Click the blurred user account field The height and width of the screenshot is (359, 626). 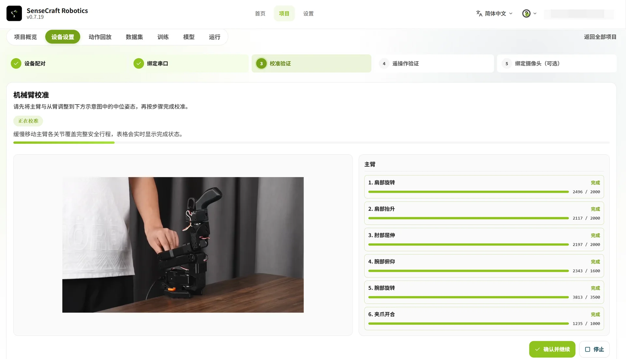click(x=579, y=14)
